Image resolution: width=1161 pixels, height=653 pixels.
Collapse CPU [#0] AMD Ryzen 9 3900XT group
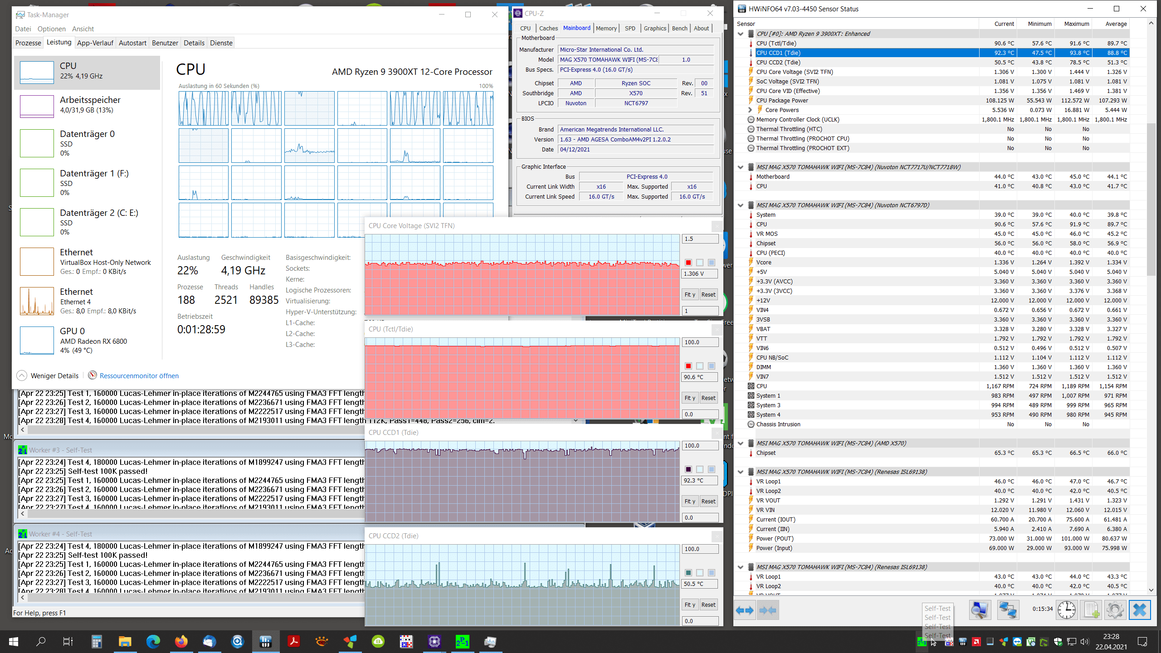pos(741,34)
